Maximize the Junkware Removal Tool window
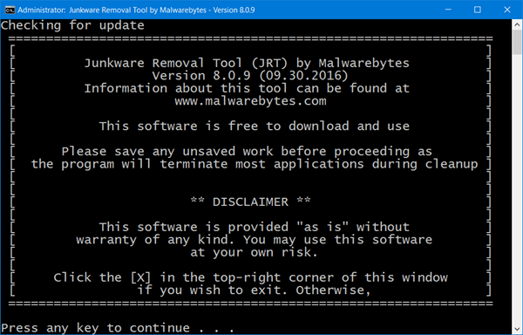This screenshot has width=523, height=335. pyautogui.click(x=478, y=10)
